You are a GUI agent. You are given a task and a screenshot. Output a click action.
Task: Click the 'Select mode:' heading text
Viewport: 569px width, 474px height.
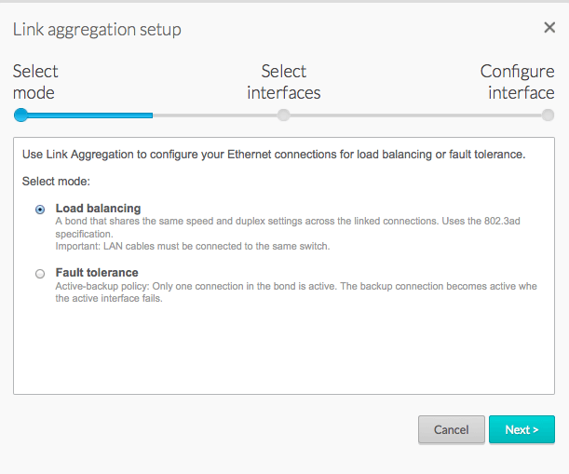56,181
